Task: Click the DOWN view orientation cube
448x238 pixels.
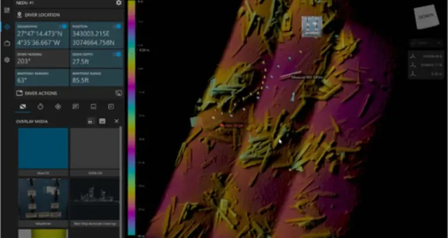Action: 425,17
